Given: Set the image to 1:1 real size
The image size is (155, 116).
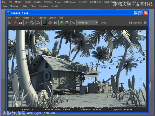Looking at the screenshot, I should (55, 23).
